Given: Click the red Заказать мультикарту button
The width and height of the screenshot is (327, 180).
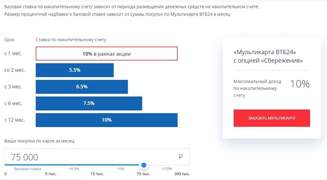Looking at the screenshot, I should click(272, 118).
